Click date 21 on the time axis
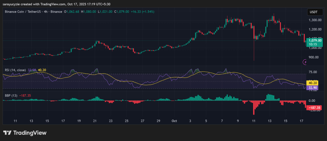Screen dimensions: 327x141 95,121
